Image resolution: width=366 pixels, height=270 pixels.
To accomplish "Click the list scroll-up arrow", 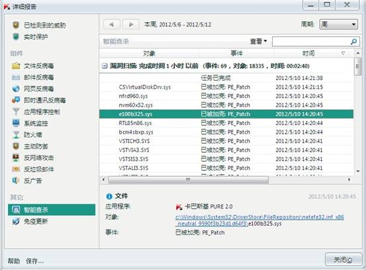I will click(357, 54).
